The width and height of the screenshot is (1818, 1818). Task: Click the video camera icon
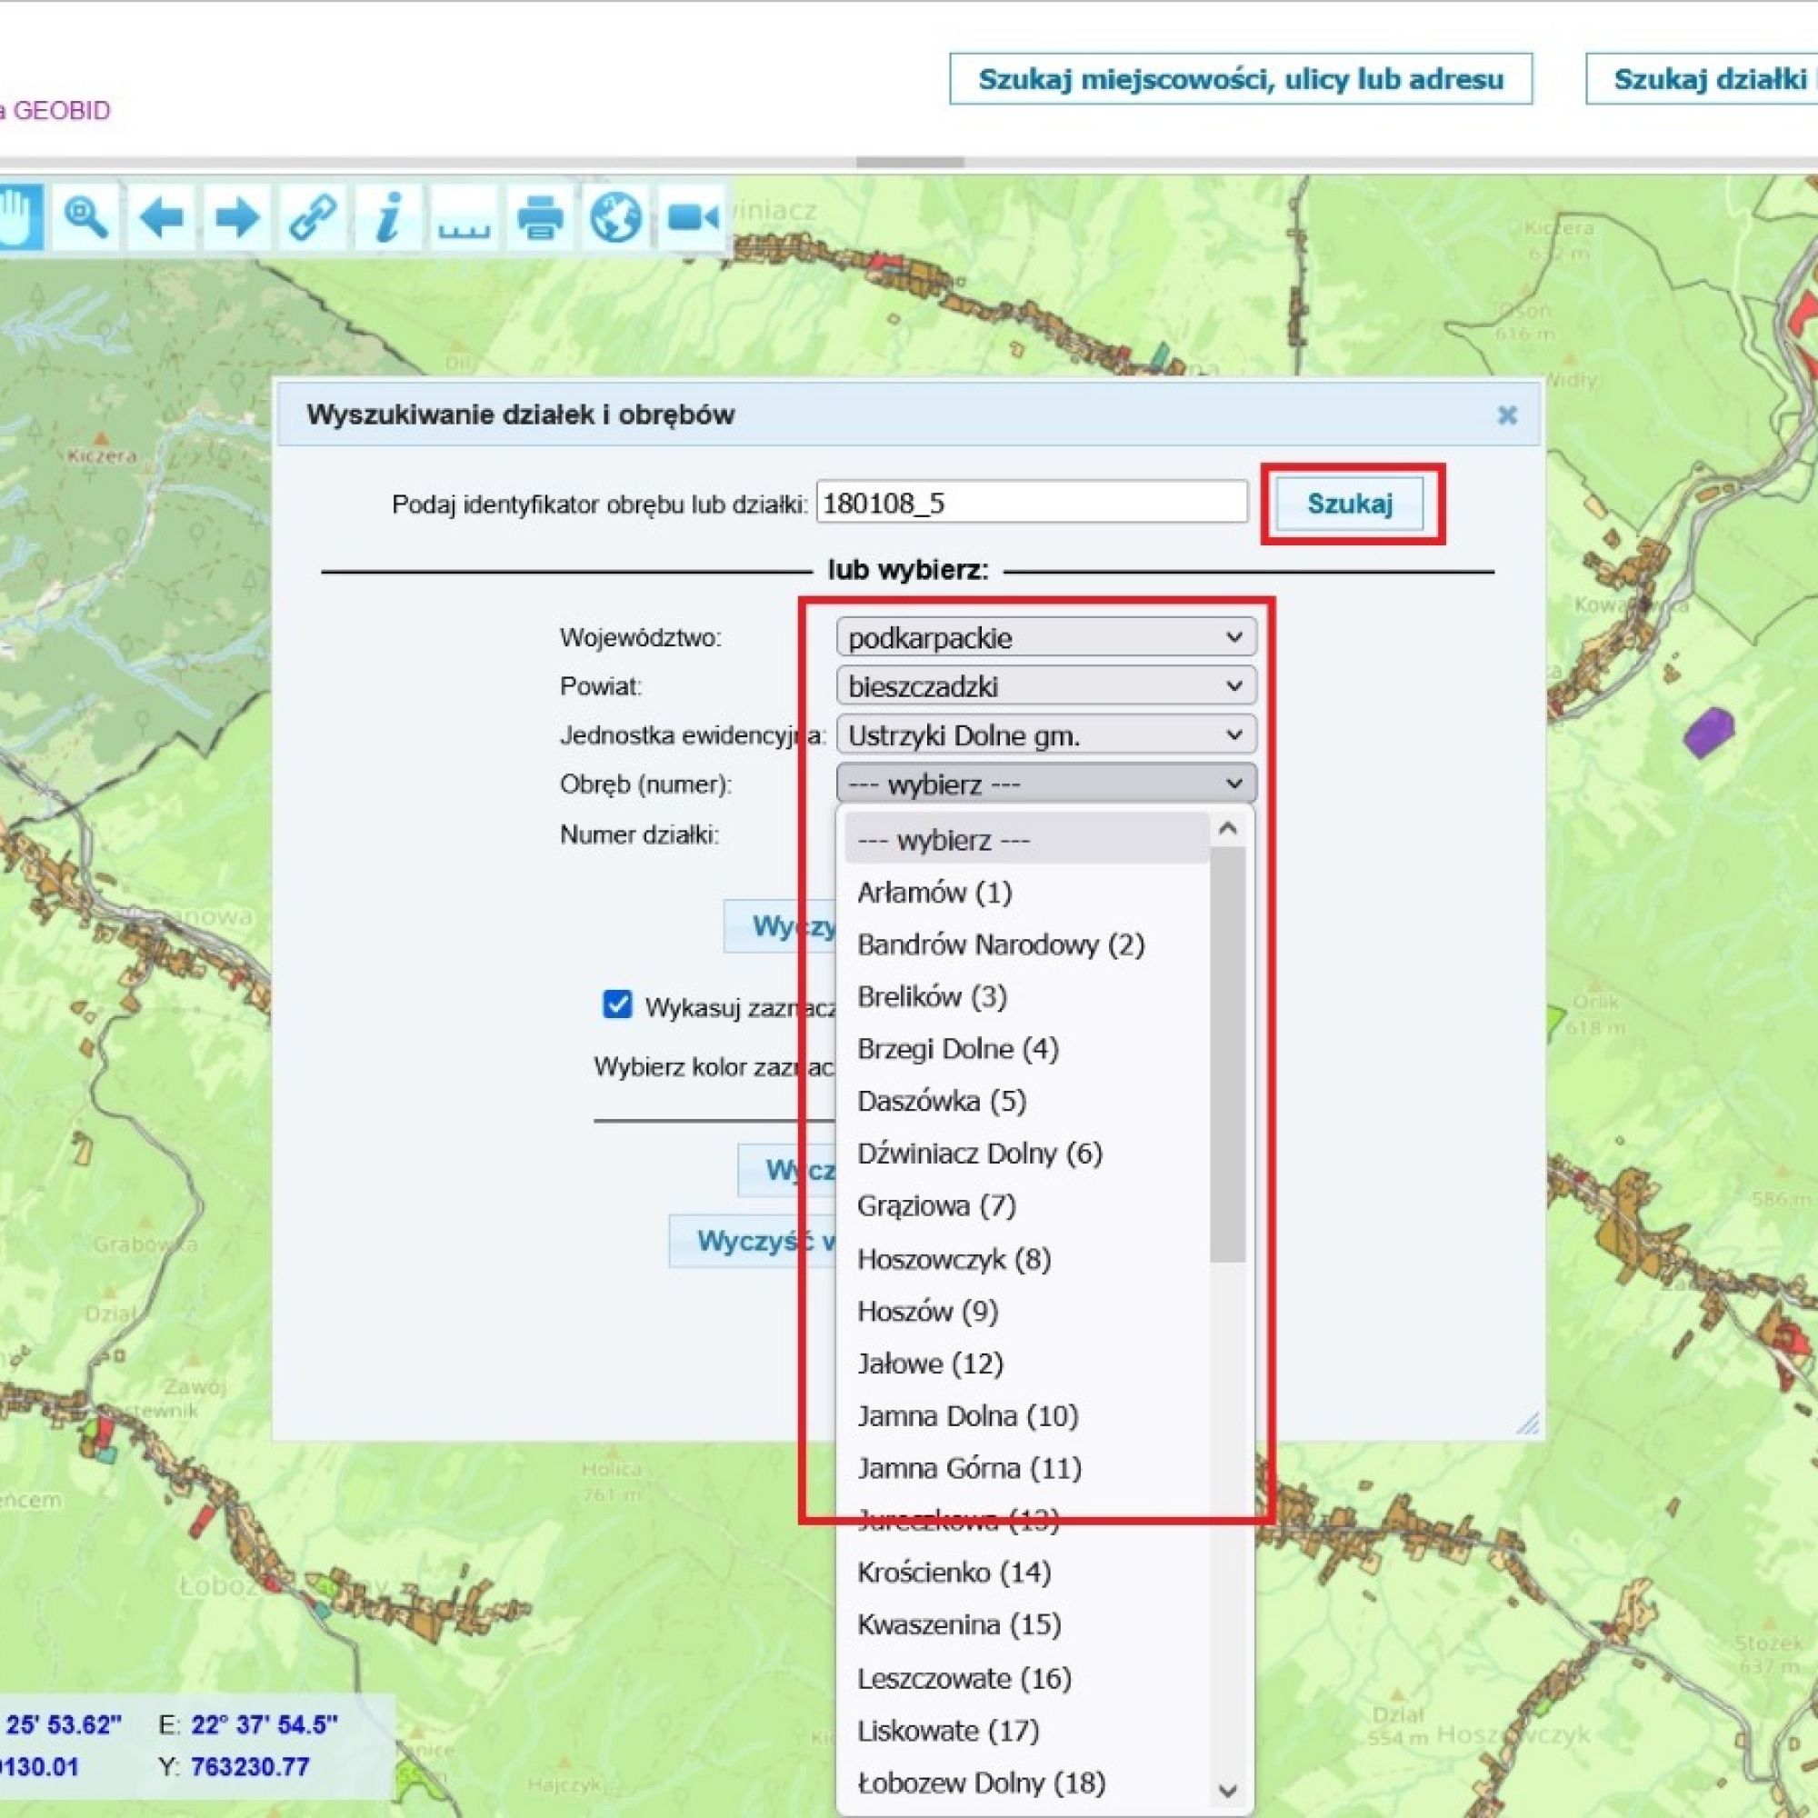(x=692, y=218)
